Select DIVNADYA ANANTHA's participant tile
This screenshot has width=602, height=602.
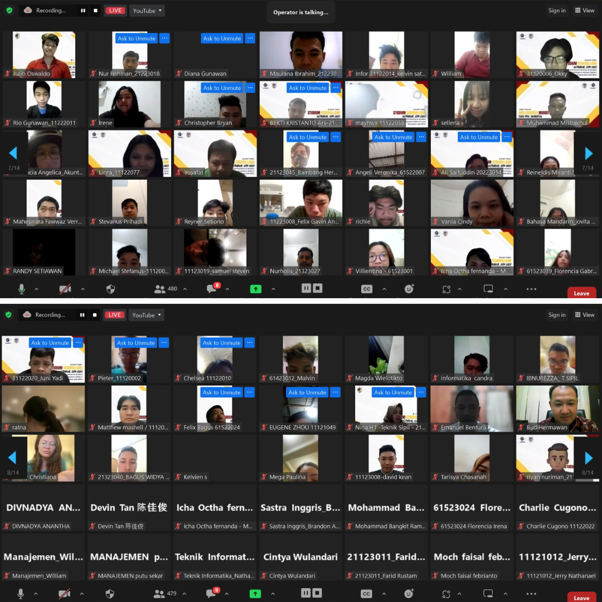tap(43, 508)
